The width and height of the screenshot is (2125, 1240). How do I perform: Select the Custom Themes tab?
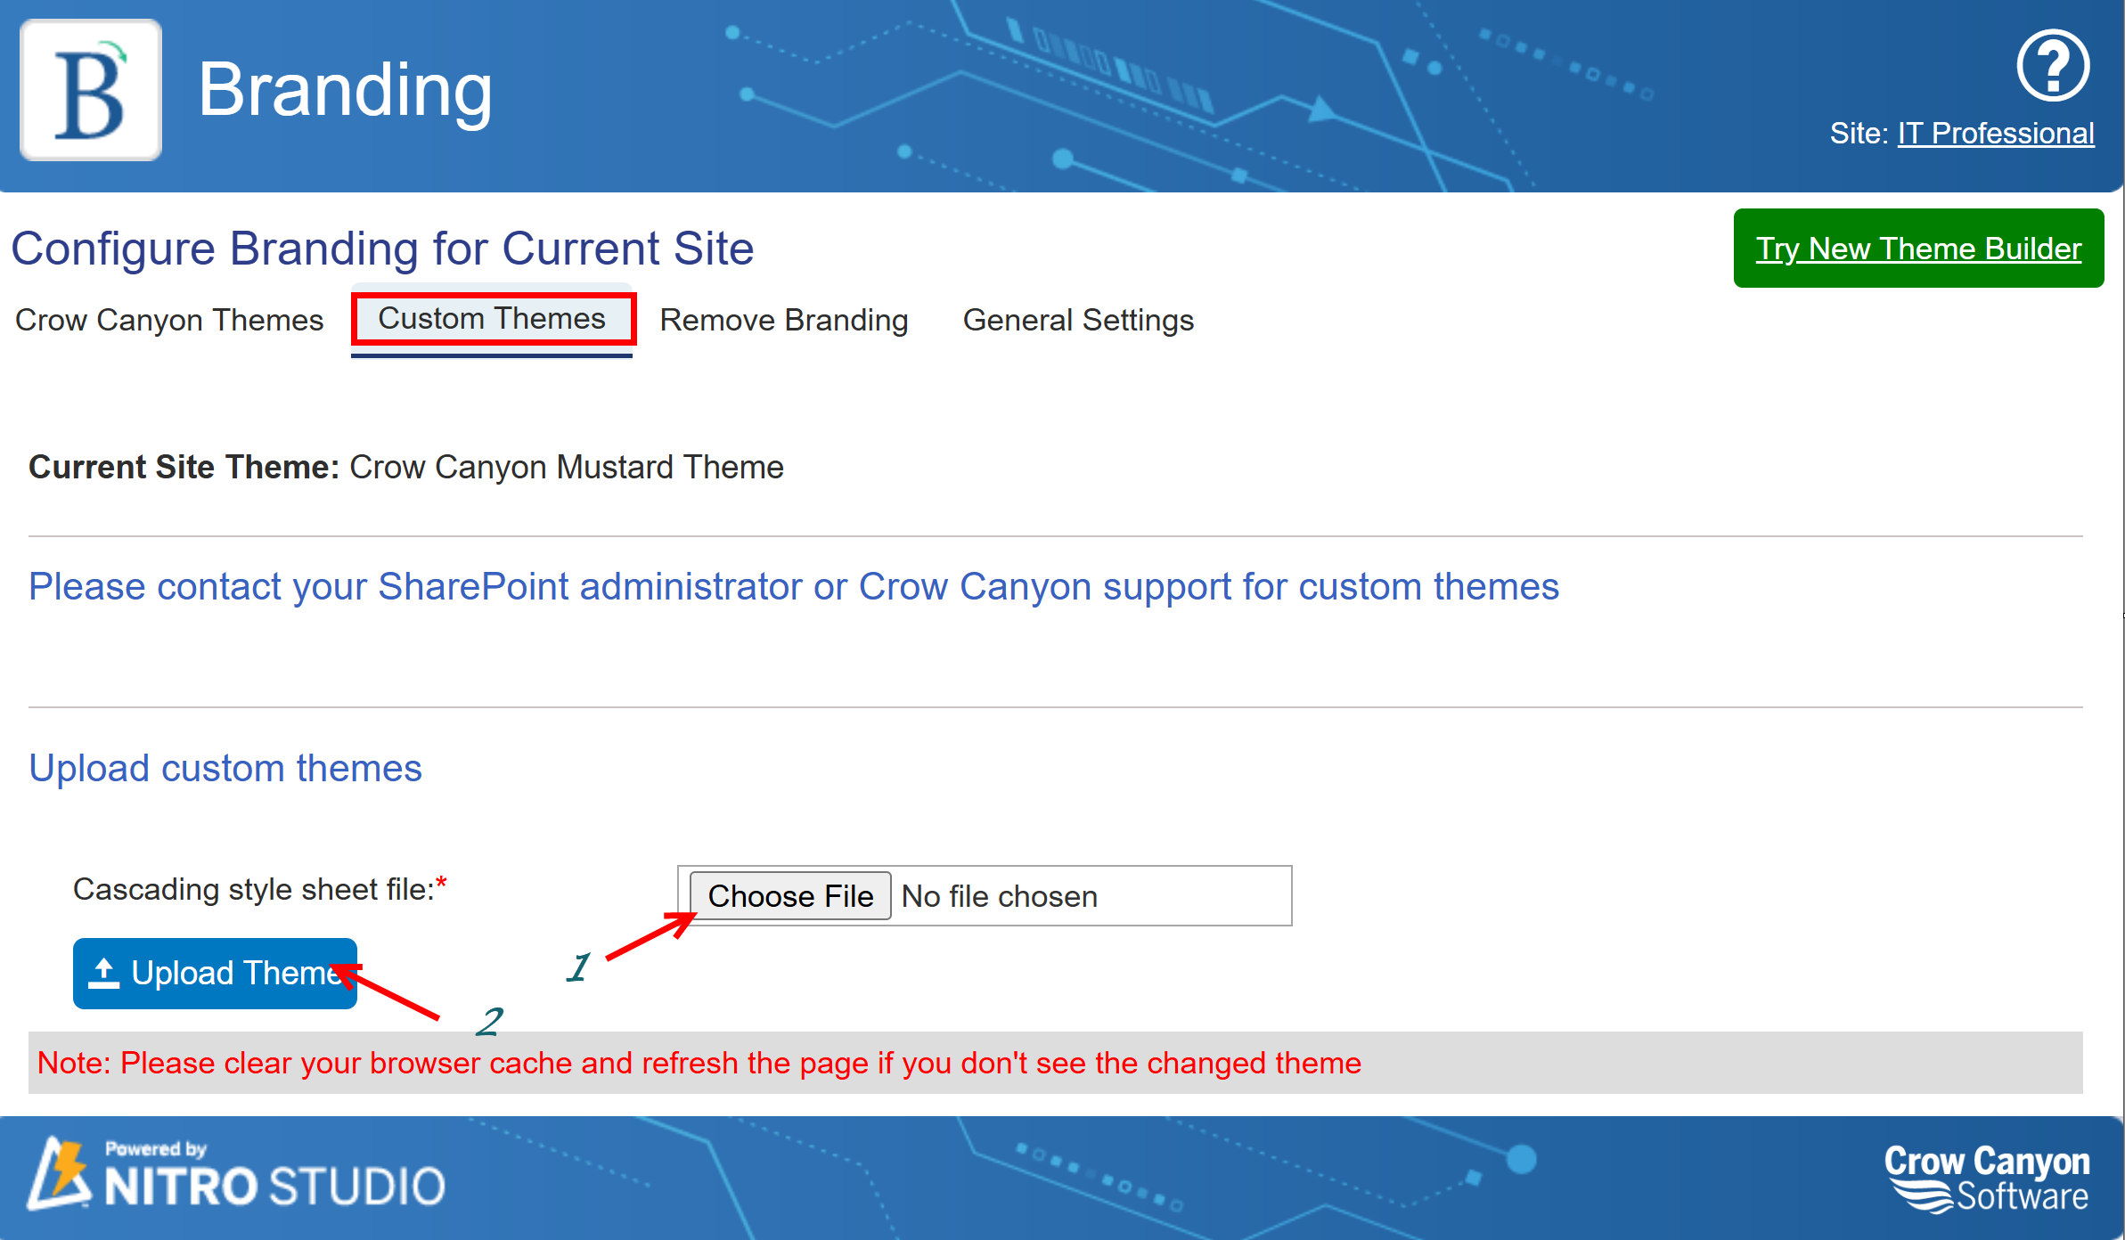click(x=492, y=319)
